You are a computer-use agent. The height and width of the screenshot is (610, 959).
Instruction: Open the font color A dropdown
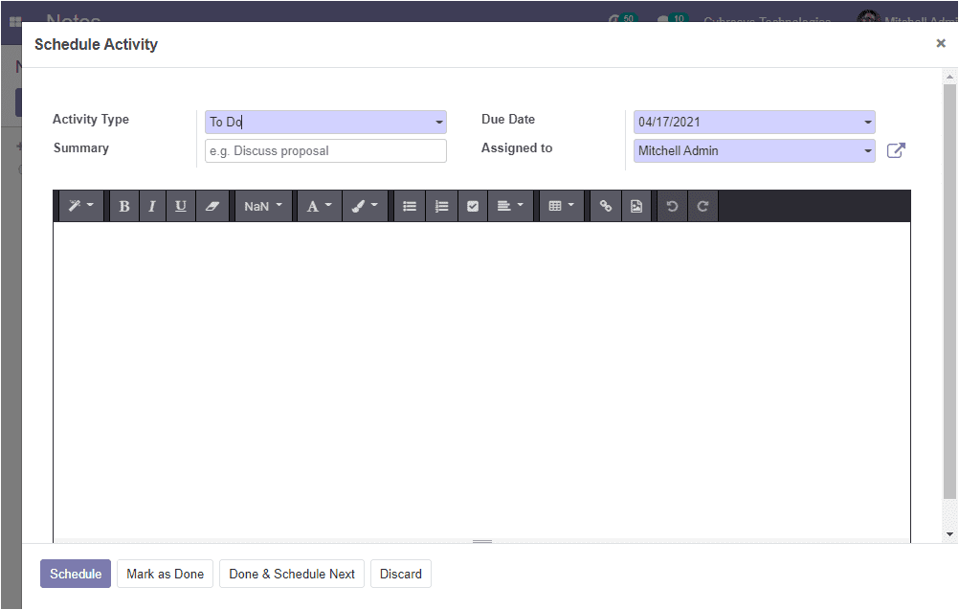coord(319,206)
